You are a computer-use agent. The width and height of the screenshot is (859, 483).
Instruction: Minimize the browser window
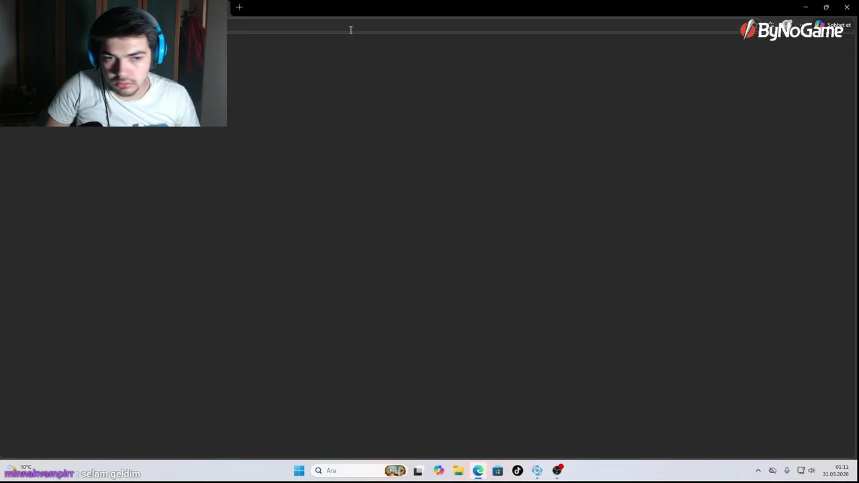point(805,7)
